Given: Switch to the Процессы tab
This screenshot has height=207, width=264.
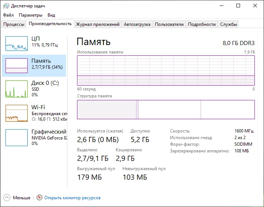Looking at the screenshot, I should [14, 24].
